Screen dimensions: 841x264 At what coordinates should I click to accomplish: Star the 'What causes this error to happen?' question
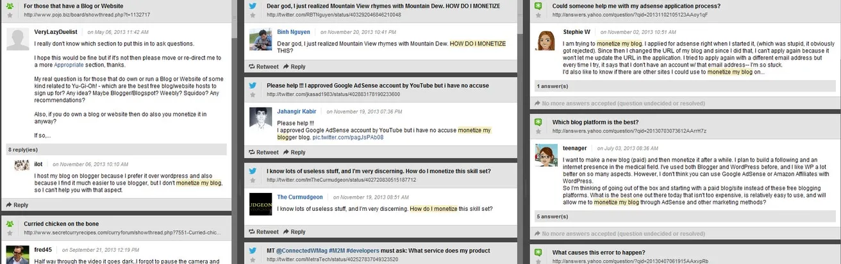(x=538, y=261)
